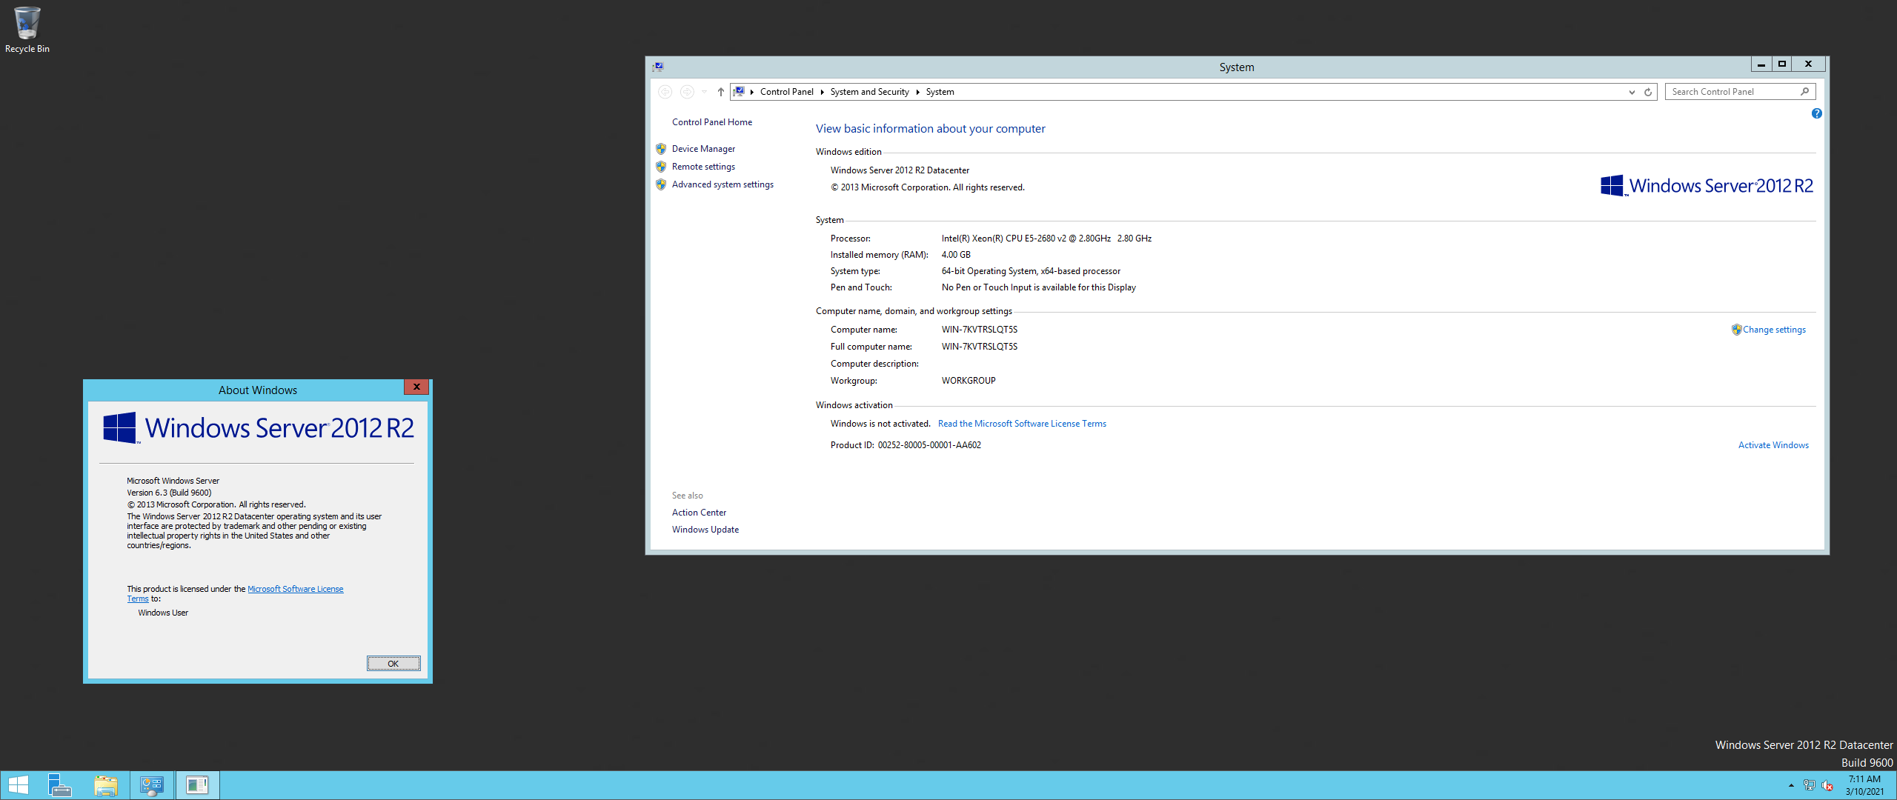
Task: Open Advanced system settings
Action: coord(722,184)
